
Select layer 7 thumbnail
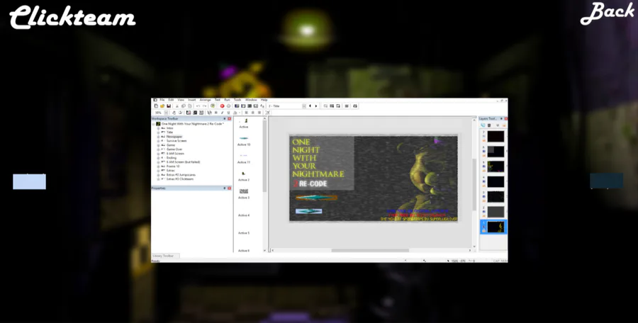point(496,136)
